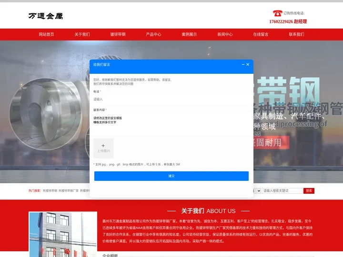Open the 网站首页 menu item

click(x=46, y=34)
